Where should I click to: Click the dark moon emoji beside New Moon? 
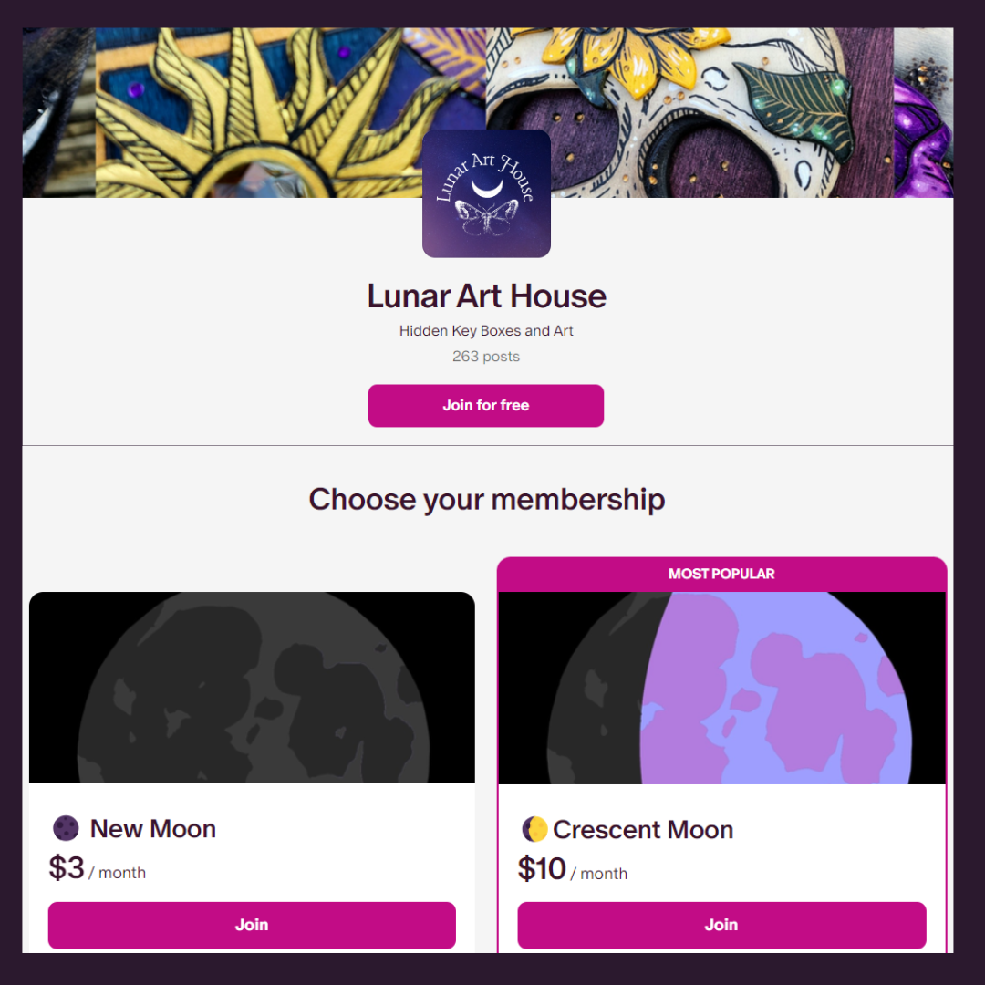(x=66, y=828)
